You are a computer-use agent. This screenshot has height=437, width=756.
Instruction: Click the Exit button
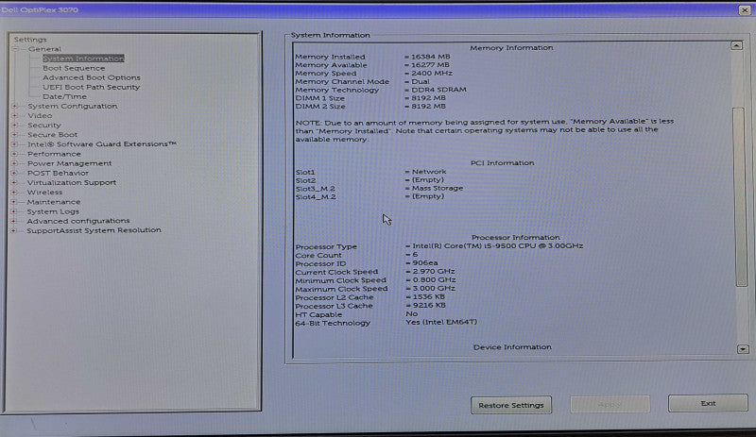pos(708,403)
